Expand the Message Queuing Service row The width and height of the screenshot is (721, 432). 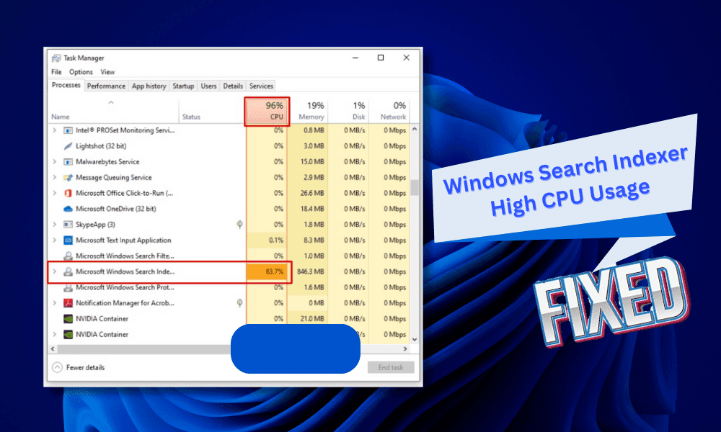[x=54, y=177]
